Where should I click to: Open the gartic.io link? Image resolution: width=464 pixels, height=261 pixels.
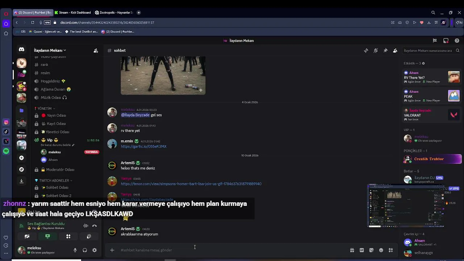144,146
